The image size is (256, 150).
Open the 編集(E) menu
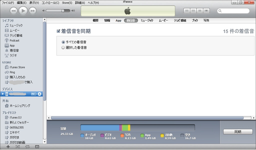pyautogui.click(x=21, y=3)
